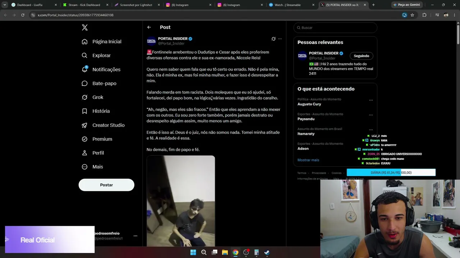Image resolution: width=460 pixels, height=258 pixels.
Task: Expand the Mais menu in sidebar
Action: [x=92, y=167]
